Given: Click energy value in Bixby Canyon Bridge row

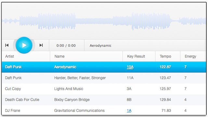Looking at the screenshot, I should coord(186,100).
